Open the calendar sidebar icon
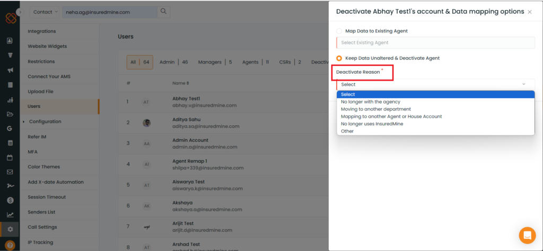 (x=10, y=158)
